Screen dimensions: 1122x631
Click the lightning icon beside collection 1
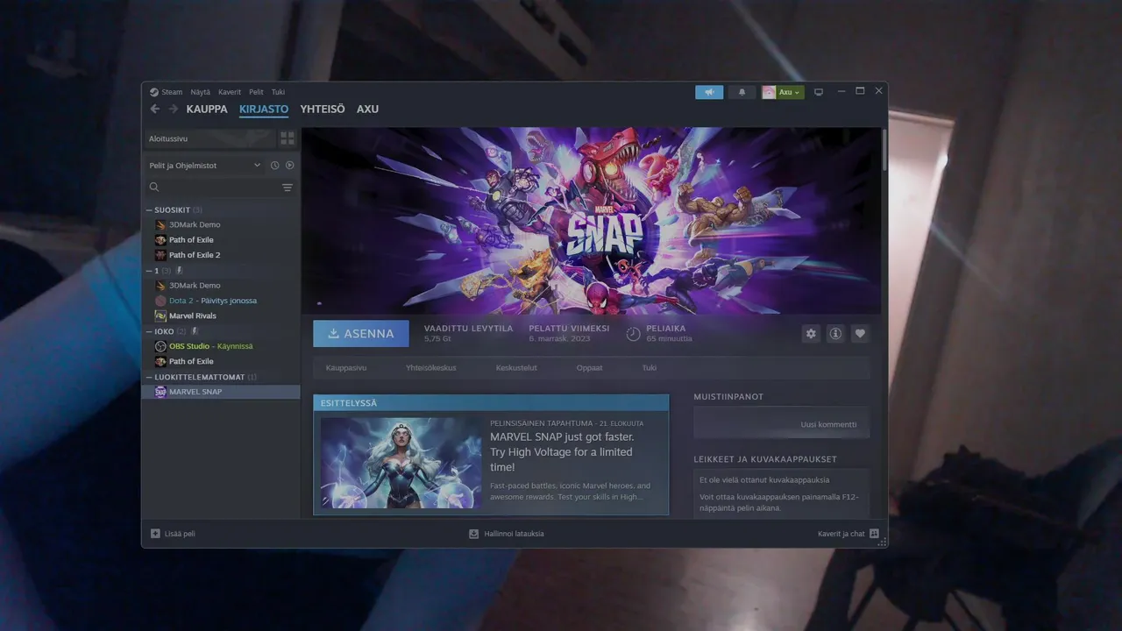point(179,271)
